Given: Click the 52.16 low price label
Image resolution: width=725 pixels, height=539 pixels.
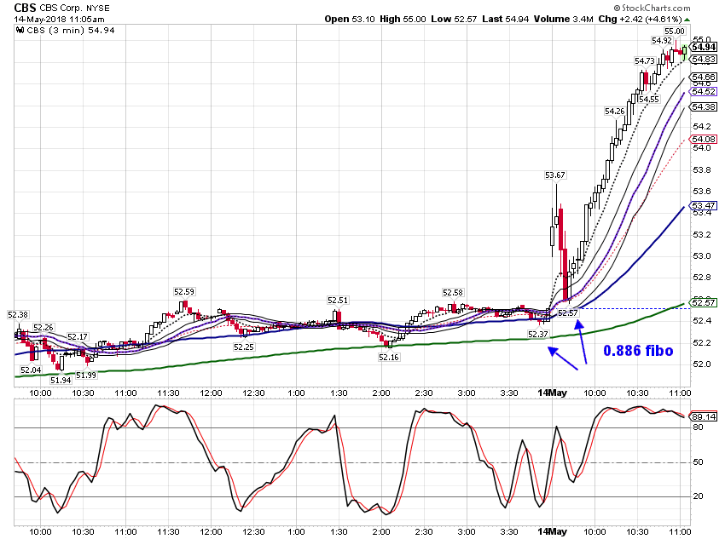Looking at the screenshot, I should click(x=388, y=357).
